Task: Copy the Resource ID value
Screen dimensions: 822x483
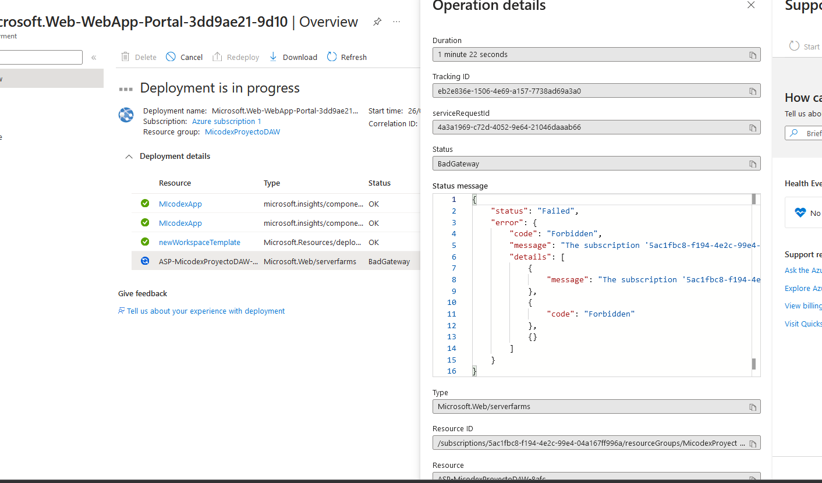Action: [753, 443]
